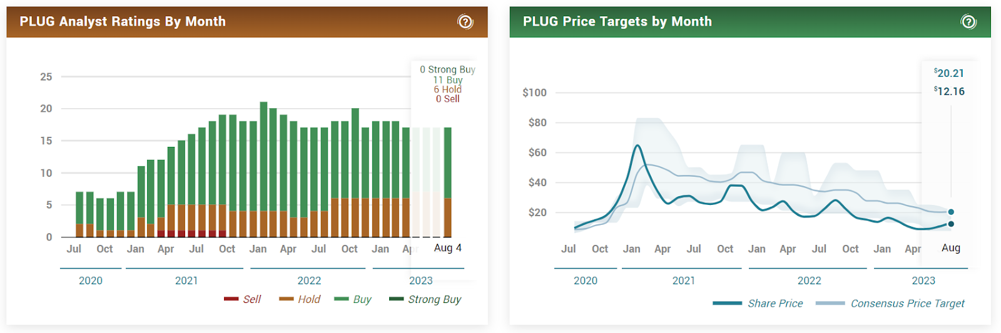Open help icon in Price Targets header
The width and height of the screenshot is (1001, 333).
pos(968,22)
